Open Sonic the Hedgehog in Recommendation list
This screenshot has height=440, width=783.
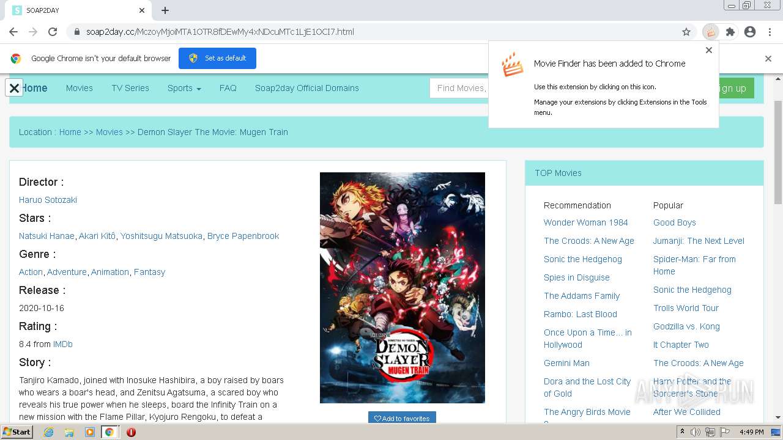583,259
